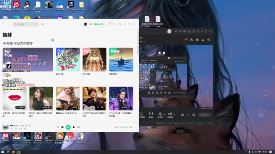
Task: Open the KTV playlist with purple jacket cover
Action: click(x=121, y=99)
